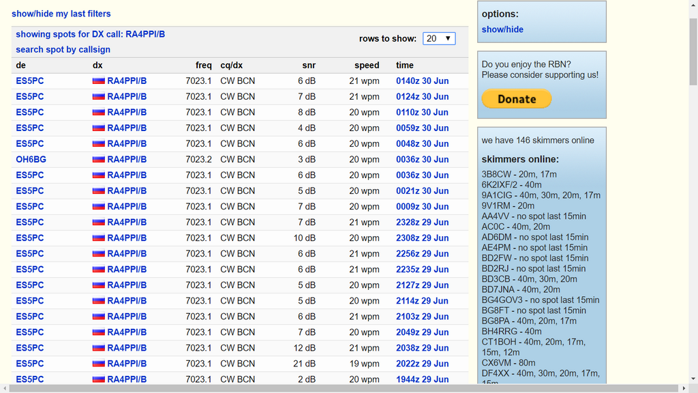Click skimmer entry 9V1RM - 20m
This screenshot has height=393, width=698.
click(x=508, y=205)
